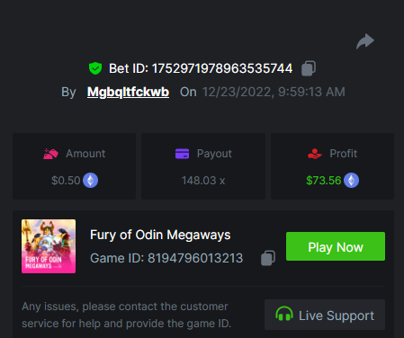Image resolution: width=404 pixels, height=338 pixels.
Task: Click the purple Payout card icon
Action: tap(182, 154)
